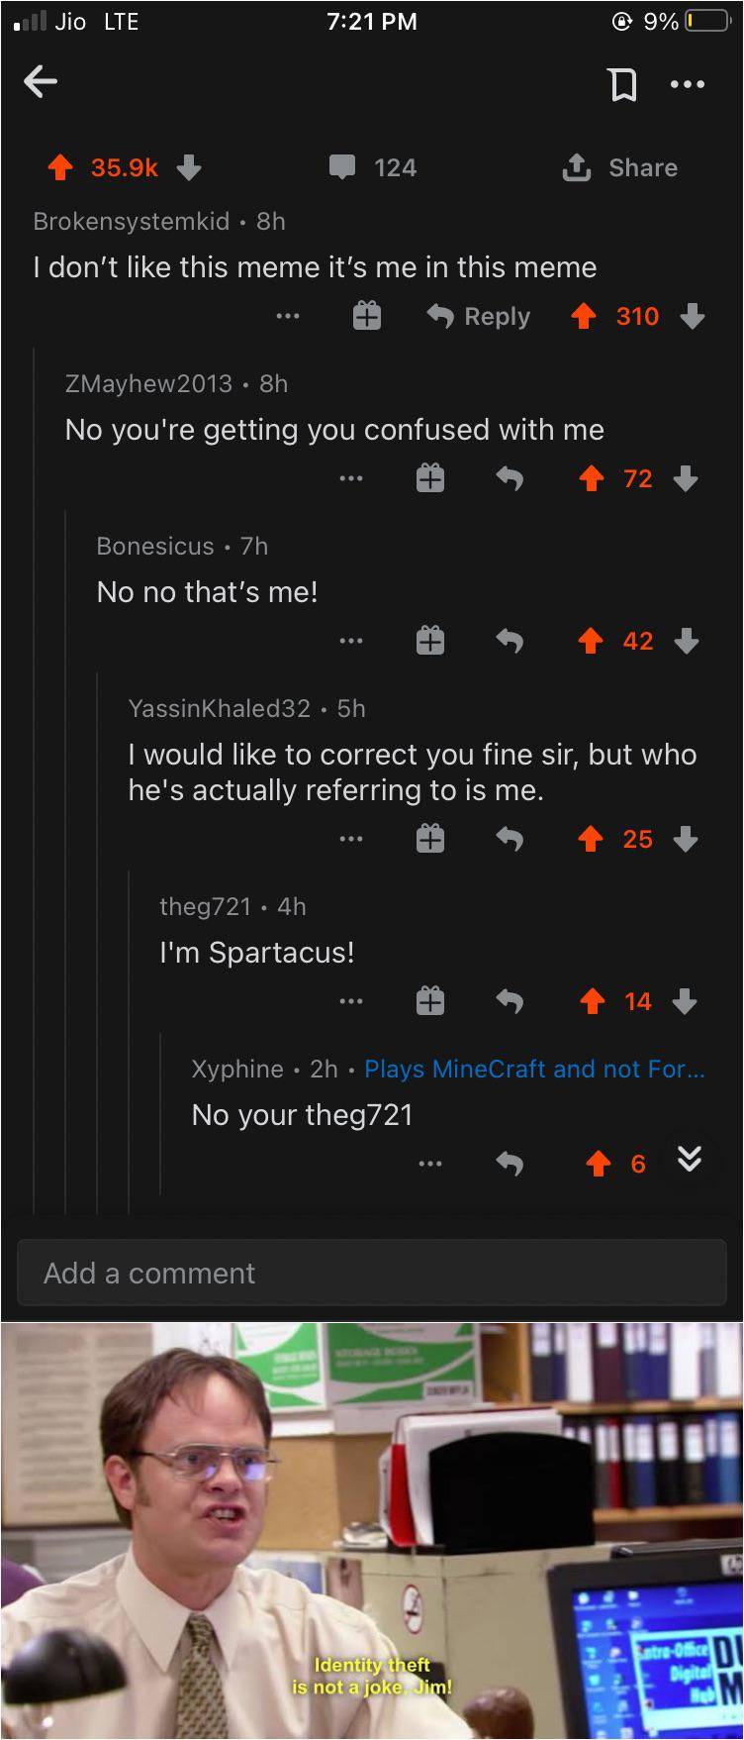Open the 124 comments icon
Screen dimensions: 744x1740
342,167
